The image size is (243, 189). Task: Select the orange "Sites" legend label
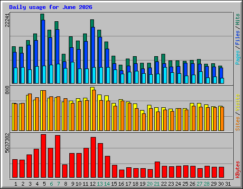tap(238, 124)
